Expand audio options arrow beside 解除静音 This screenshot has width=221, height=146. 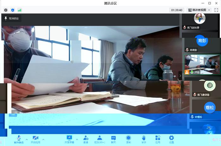tap(27, 139)
